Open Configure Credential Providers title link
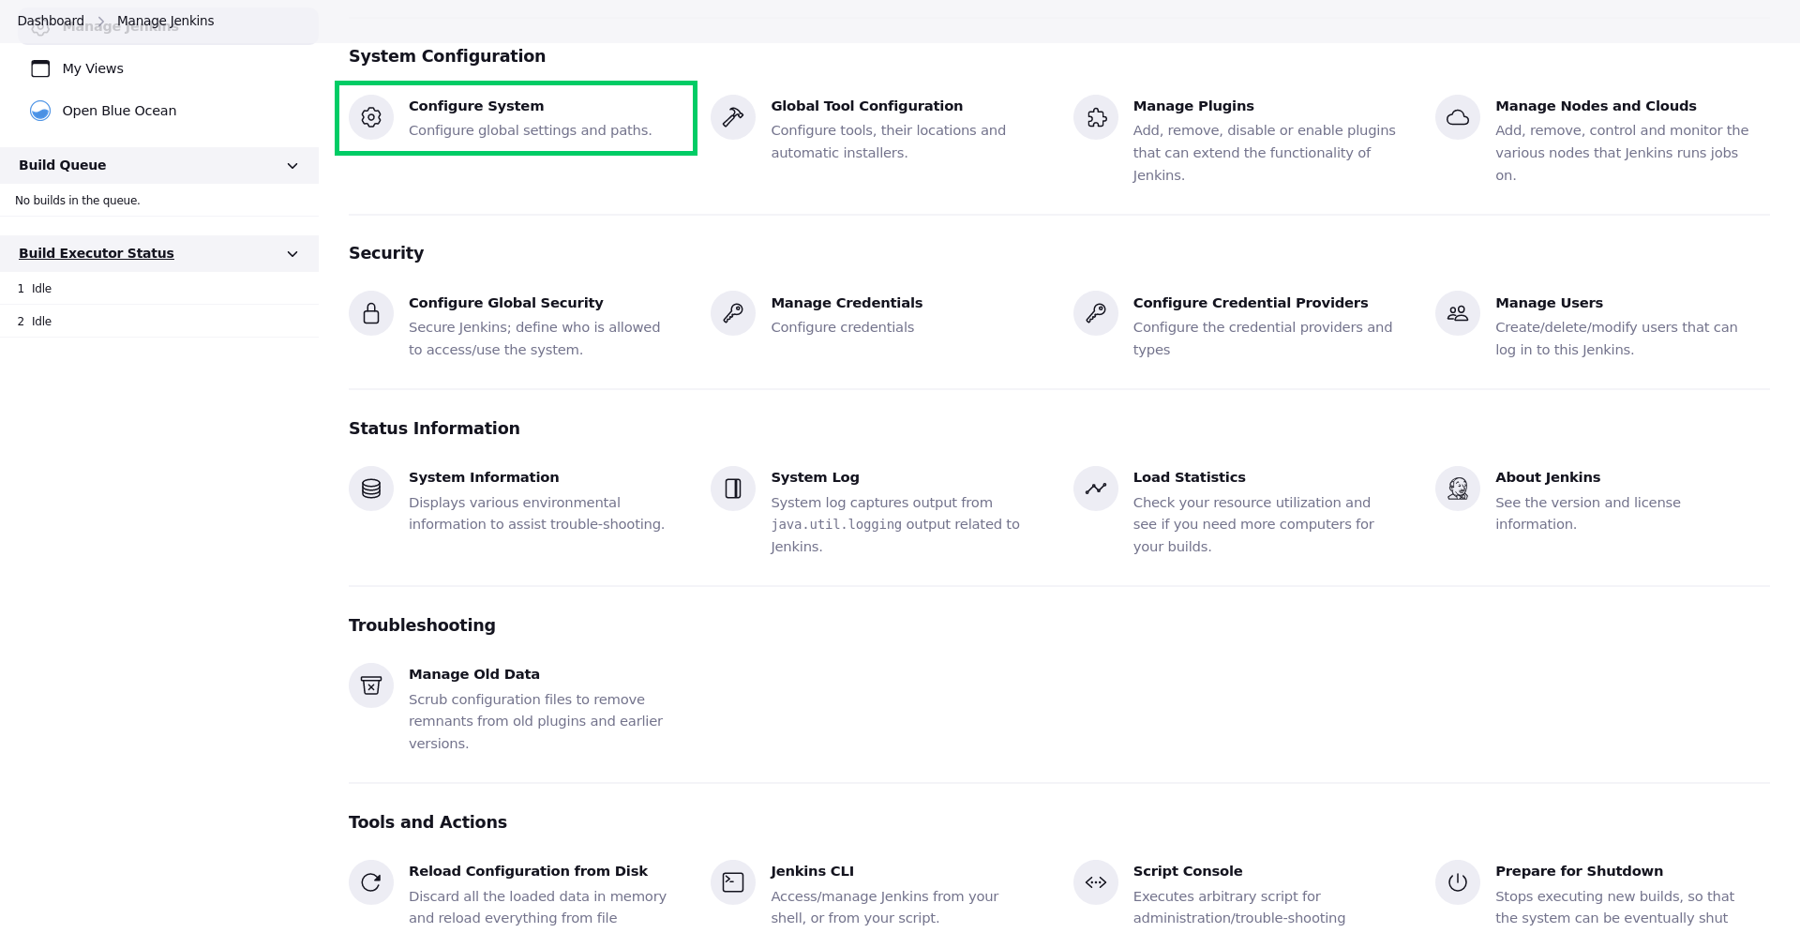This screenshot has height=933, width=1800. (1251, 303)
